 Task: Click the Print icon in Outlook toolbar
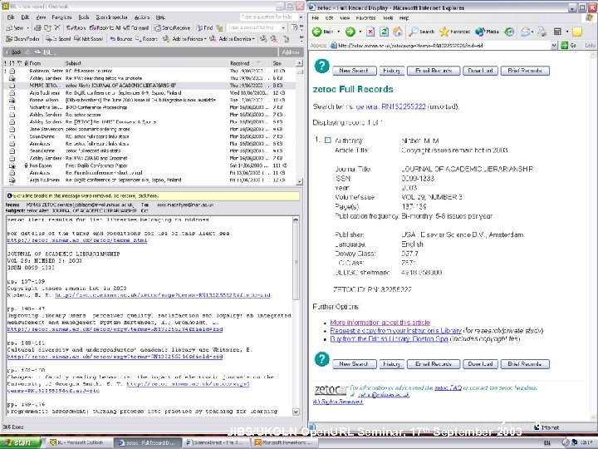(37, 28)
